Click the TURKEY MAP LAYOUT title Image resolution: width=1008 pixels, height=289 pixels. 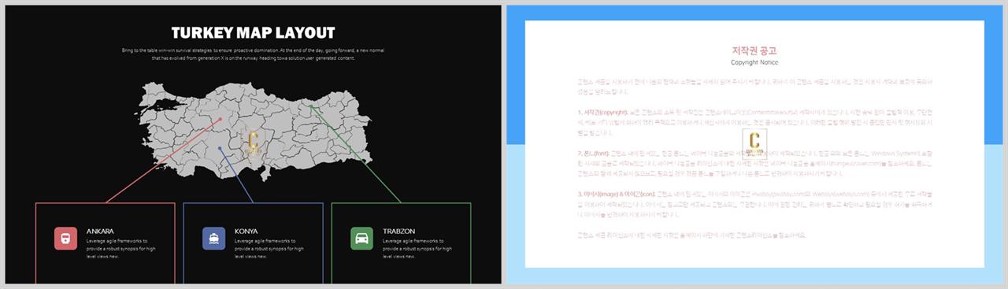pyautogui.click(x=253, y=32)
